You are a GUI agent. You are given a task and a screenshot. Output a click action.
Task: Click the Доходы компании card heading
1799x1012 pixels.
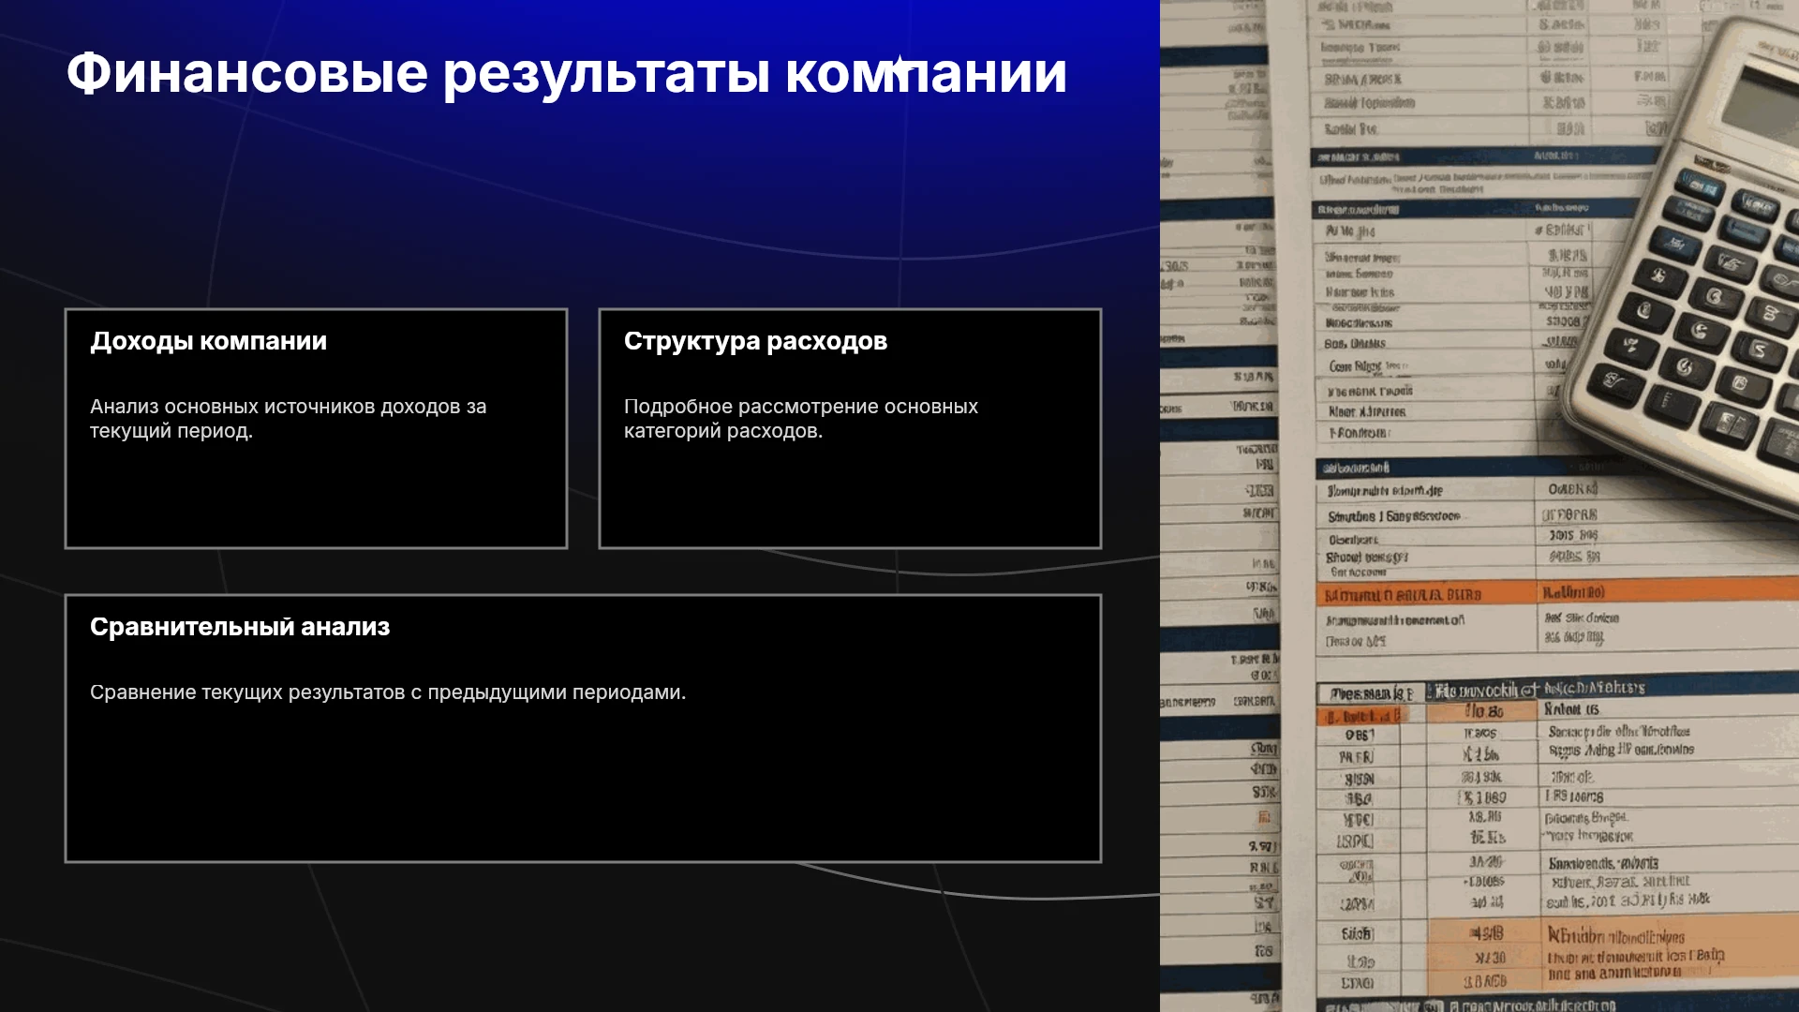[208, 341]
